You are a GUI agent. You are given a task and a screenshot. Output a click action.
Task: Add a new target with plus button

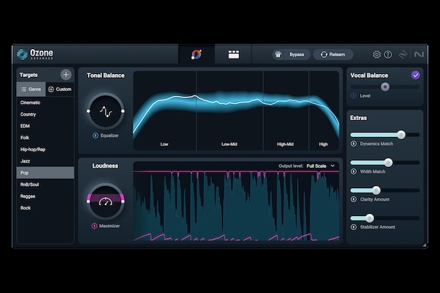(66, 75)
